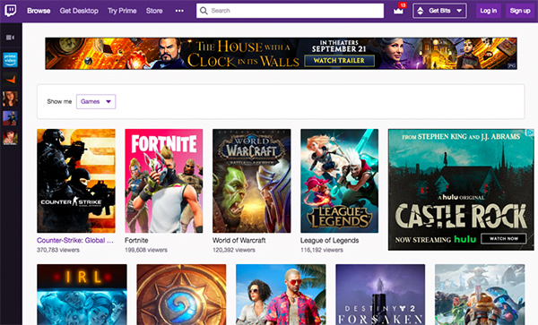Open the Destiny 2 Forsaken thumbnail
This screenshot has height=325, width=538.
tap(380, 295)
